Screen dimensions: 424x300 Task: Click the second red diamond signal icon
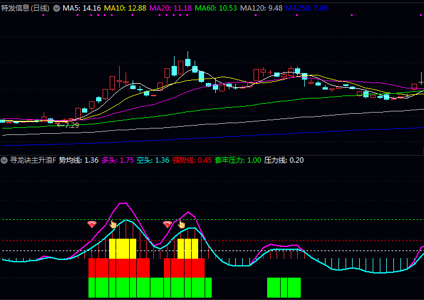pyautogui.click(x=167, y=224)
